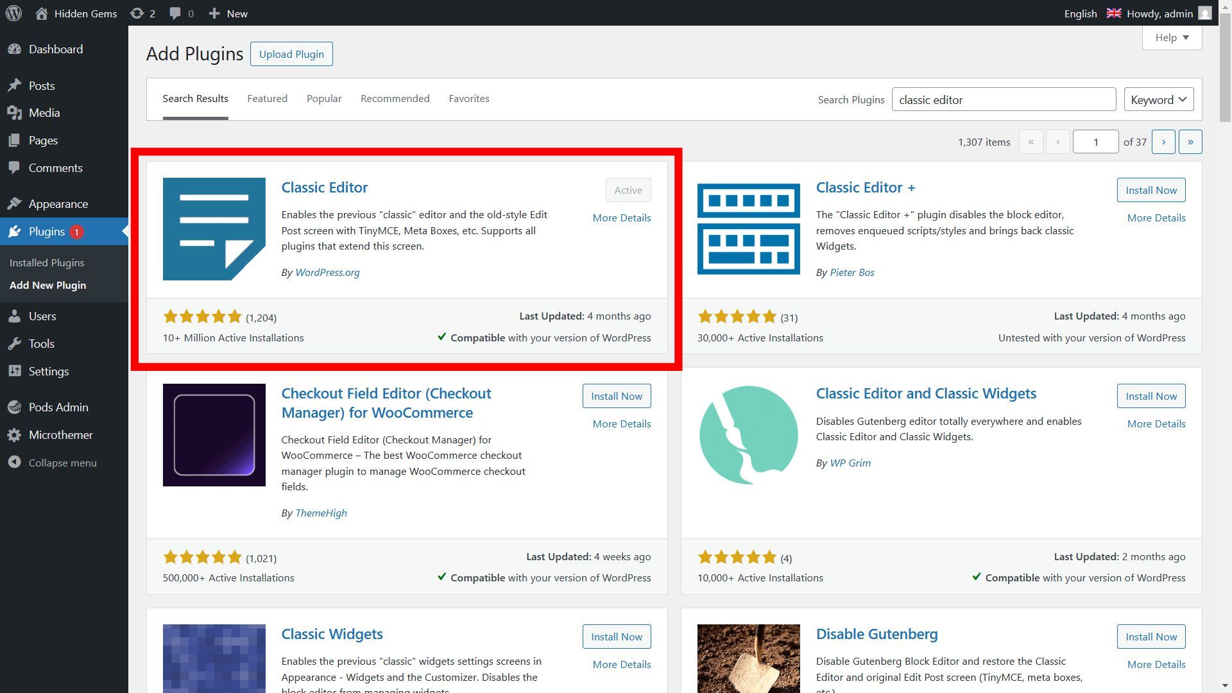Viewport: 1232px width, 693px height.
Task: Click the Collapse menu arrow icon
Action: 14,463
